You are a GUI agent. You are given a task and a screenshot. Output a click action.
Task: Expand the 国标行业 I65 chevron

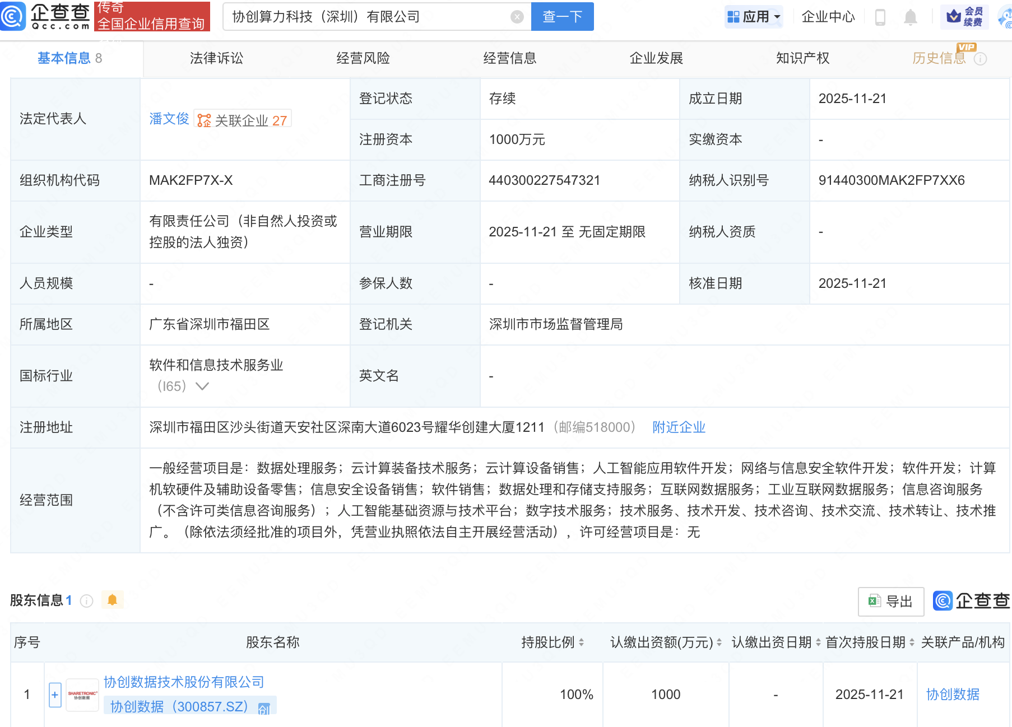tap(202, 386)
